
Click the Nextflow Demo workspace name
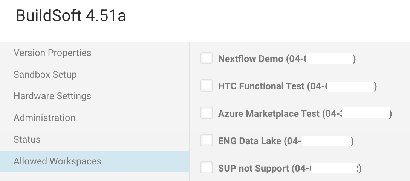point(251,59)
